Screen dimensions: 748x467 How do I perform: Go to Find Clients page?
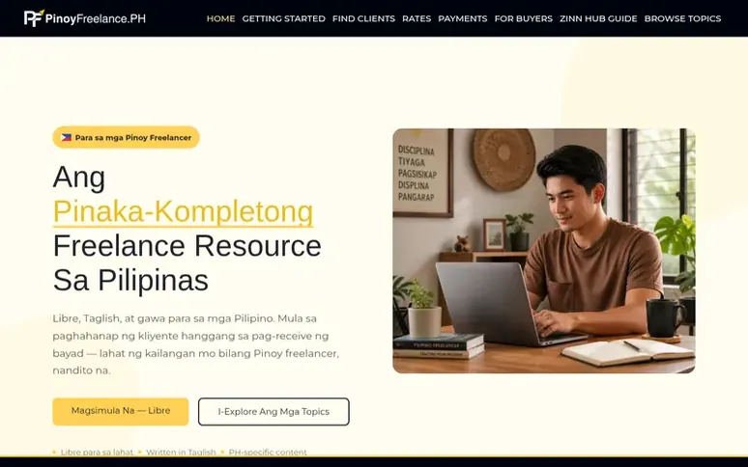[x=363, y=18]
